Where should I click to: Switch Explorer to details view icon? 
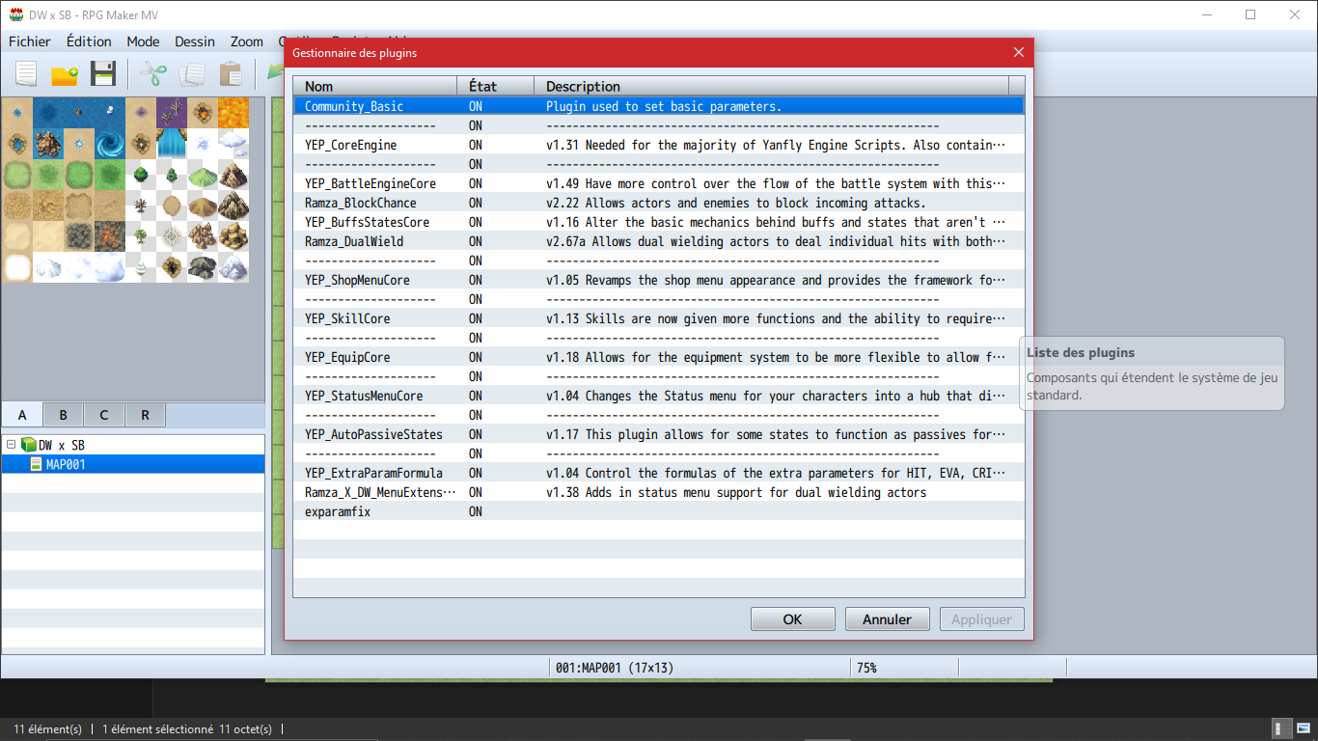(1283, 728)
